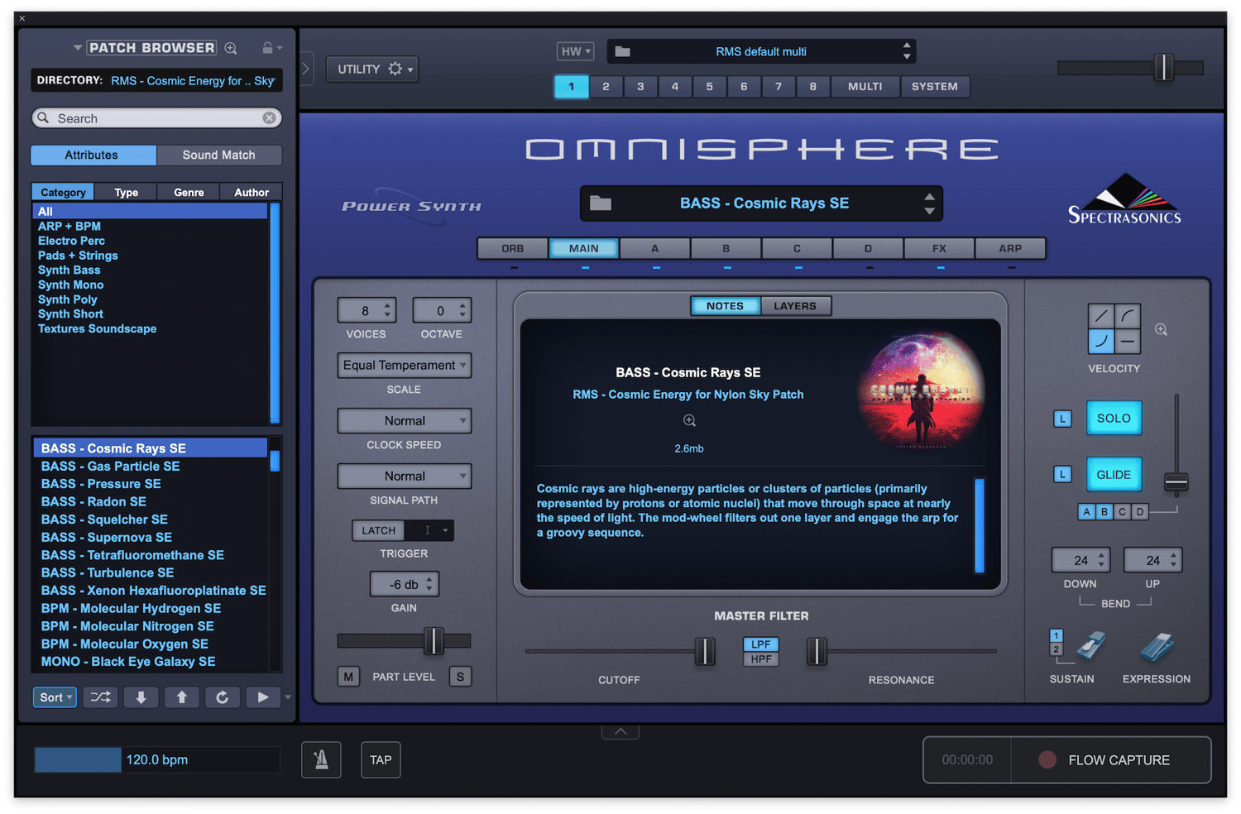Click the sustain pedal icon

tap(1090, 646)
